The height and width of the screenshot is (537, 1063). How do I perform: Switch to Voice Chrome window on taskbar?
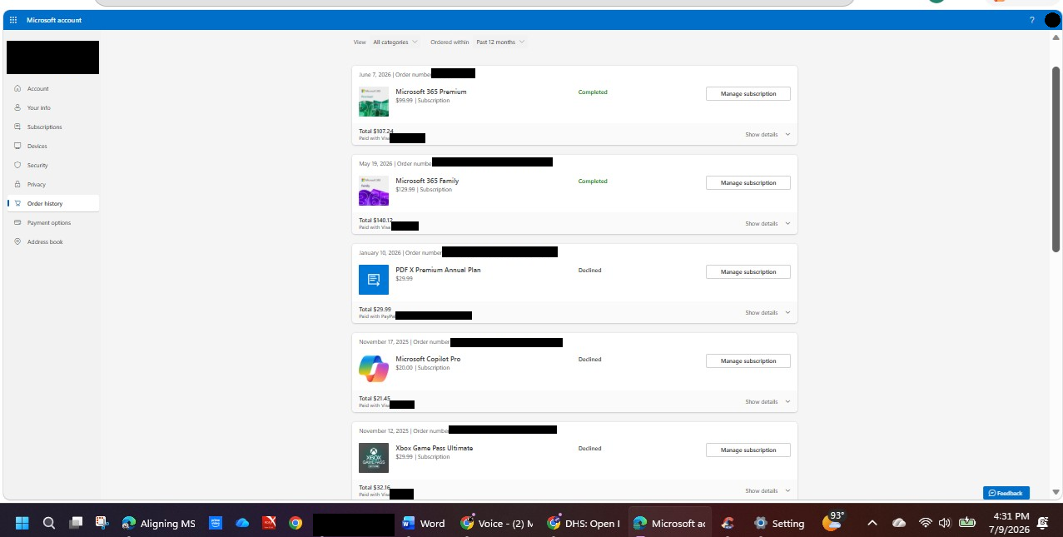coord(497,523)
